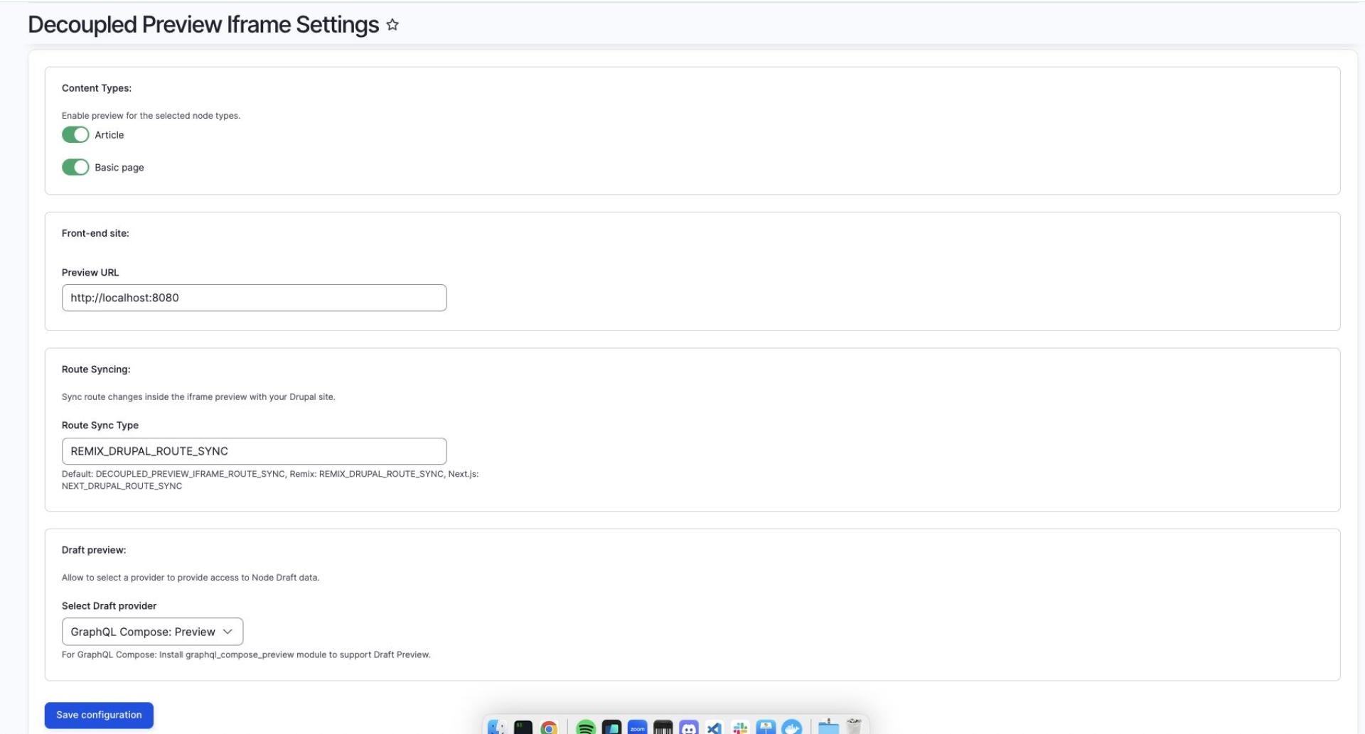The width and height of the screenshot is (1365, 734).
Task: Open the Downloads folder in the dock
Action: [x=829, y=728]
